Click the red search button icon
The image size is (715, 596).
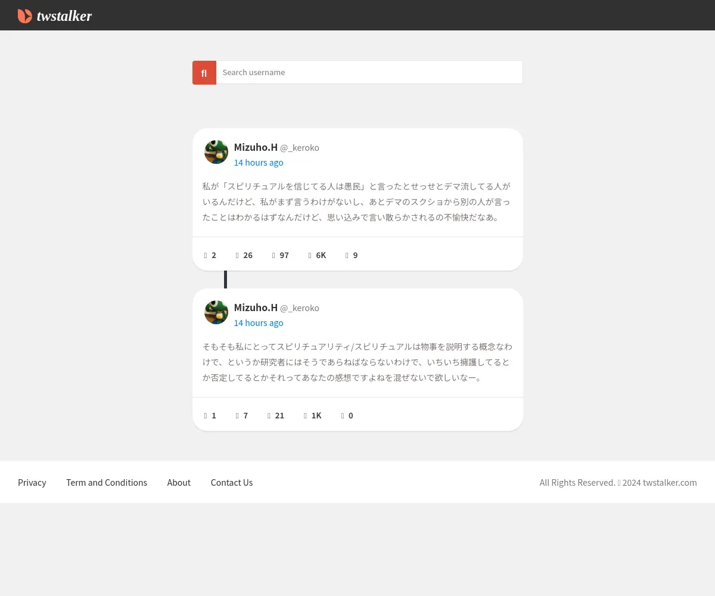pyautogui.click(x=204, y=73)
